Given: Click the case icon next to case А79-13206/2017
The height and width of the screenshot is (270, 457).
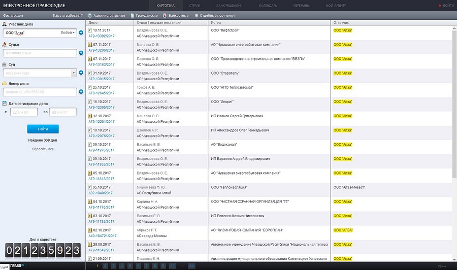Looking at the screenshot, I should (90, 45).
